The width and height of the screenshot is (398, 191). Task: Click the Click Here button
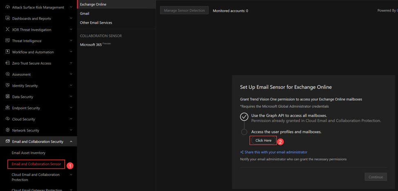tap(263, 141)
